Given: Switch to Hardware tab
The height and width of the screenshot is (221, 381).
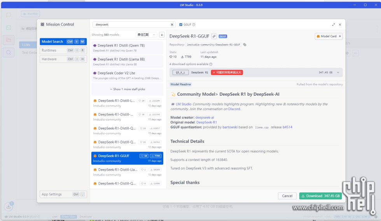Looking at the screenshot, I should [63, 59].
